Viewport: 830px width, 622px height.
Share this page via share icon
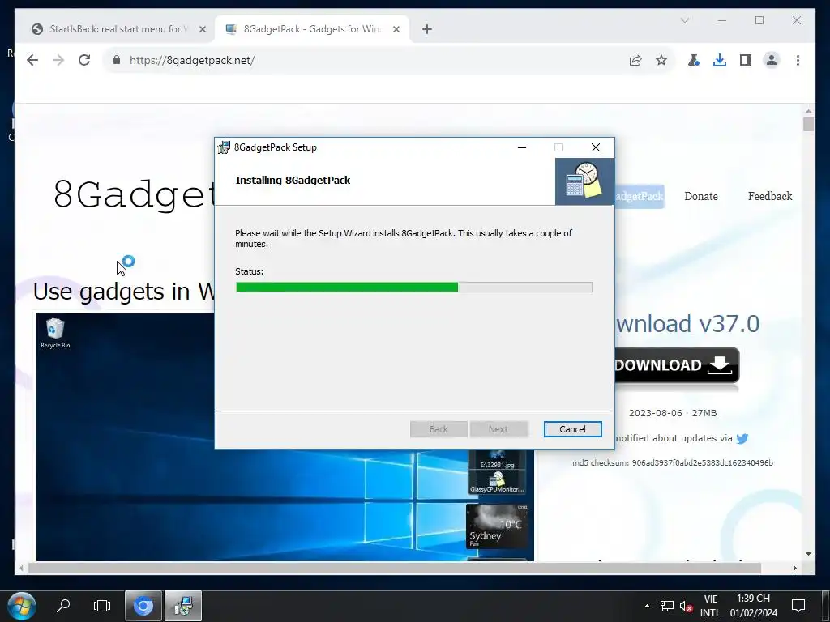(635, 60)
